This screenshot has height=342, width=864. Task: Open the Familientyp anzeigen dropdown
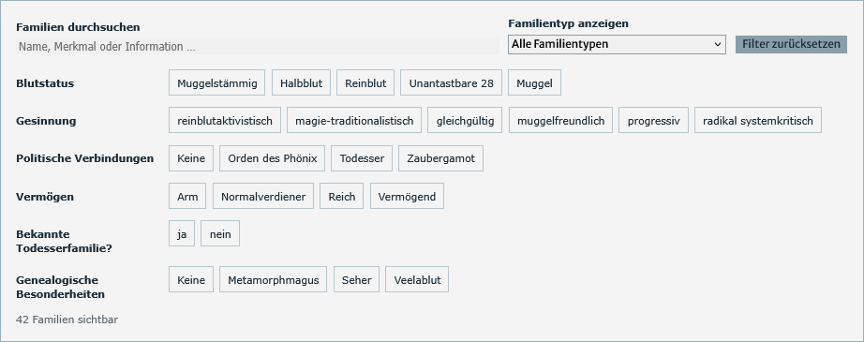pyautogui.click(x=617, y=44)
